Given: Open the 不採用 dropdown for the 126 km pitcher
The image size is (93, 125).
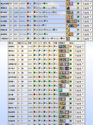Looking at the screenshot, I should coord(87,4).
